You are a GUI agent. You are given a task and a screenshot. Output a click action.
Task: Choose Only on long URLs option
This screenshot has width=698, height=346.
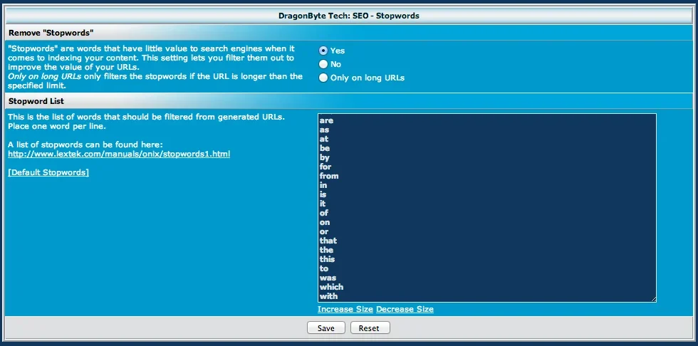point(323,78)
